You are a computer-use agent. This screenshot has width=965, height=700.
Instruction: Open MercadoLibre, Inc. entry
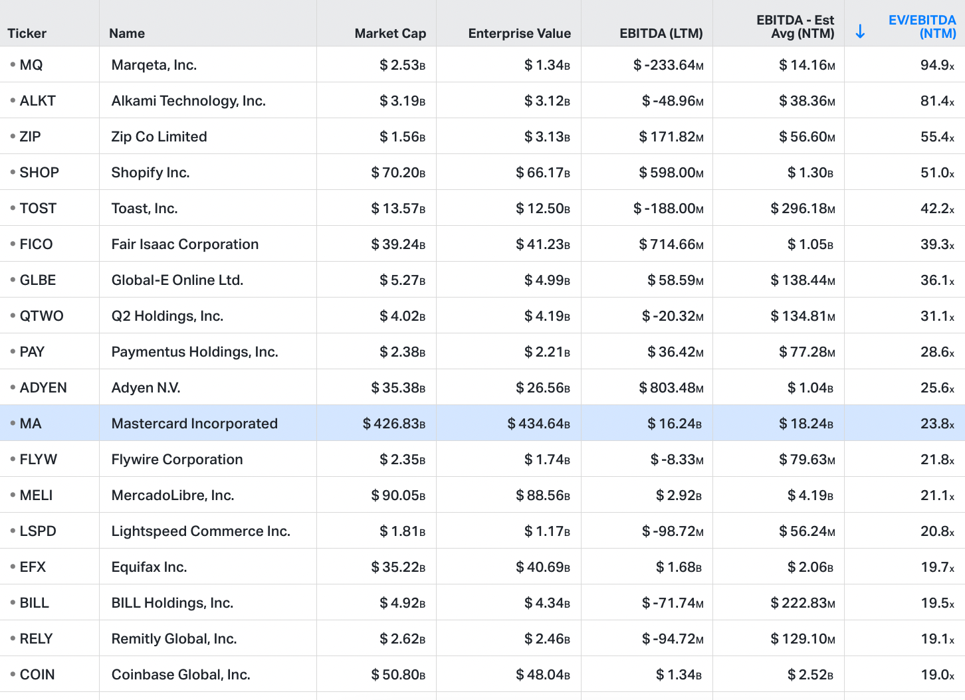click(x=173, y=495)
